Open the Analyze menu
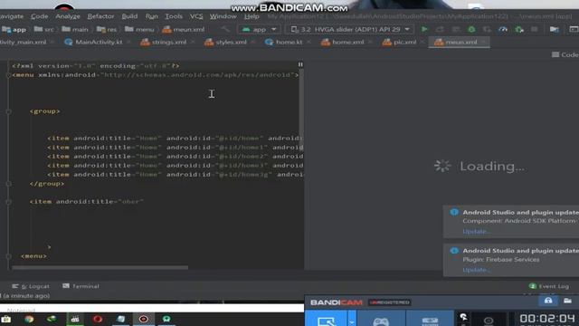Image resolution: width=579 pixels, height=326 pixels. (68, 16)
